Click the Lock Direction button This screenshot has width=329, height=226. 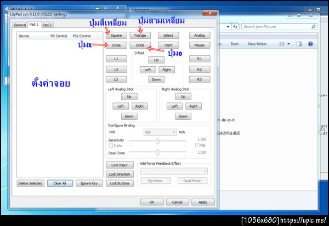120,174
